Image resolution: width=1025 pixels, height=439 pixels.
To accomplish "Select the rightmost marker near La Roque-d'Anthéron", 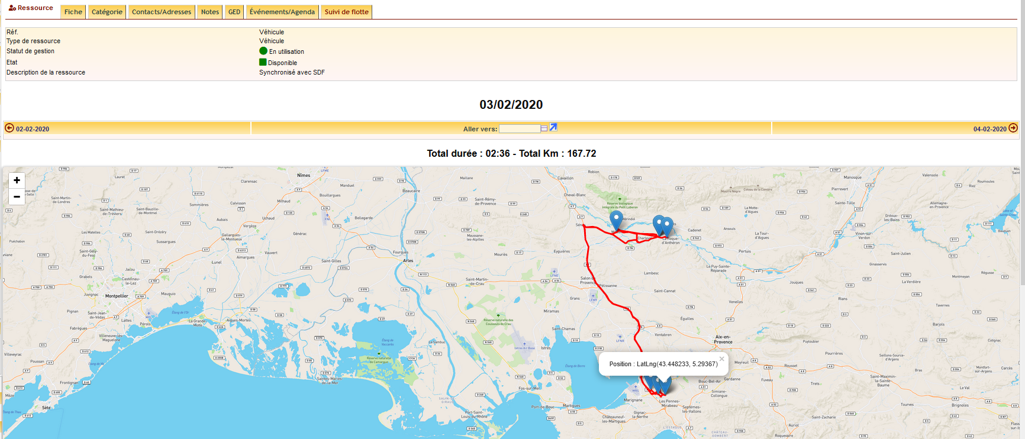I will point(667,227).
